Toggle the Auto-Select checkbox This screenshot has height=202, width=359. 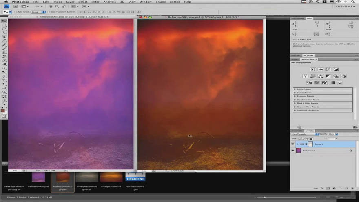point(16,12)
